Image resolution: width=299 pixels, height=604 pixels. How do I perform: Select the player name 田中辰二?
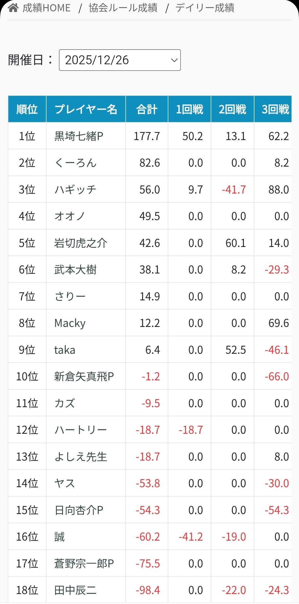(x=75, y=590)
